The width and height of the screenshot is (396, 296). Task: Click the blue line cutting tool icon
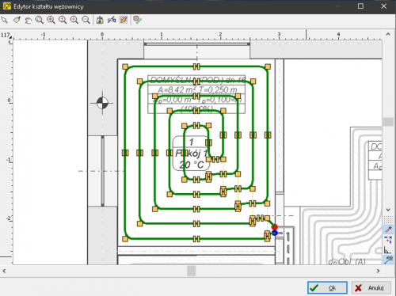point(112,20)
